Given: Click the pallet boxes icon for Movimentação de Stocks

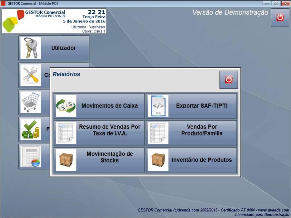Looking at the screenshot, I should coord(66,160).
